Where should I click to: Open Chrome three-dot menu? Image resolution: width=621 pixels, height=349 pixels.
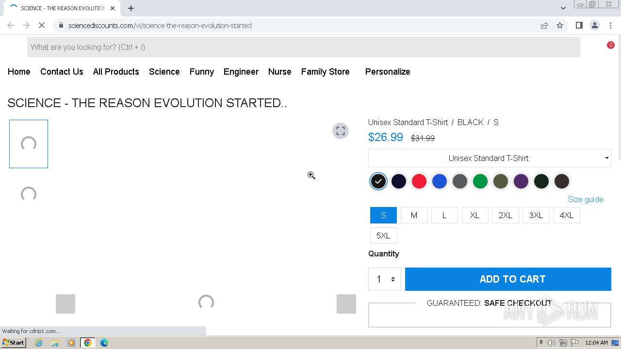(610, 25)
